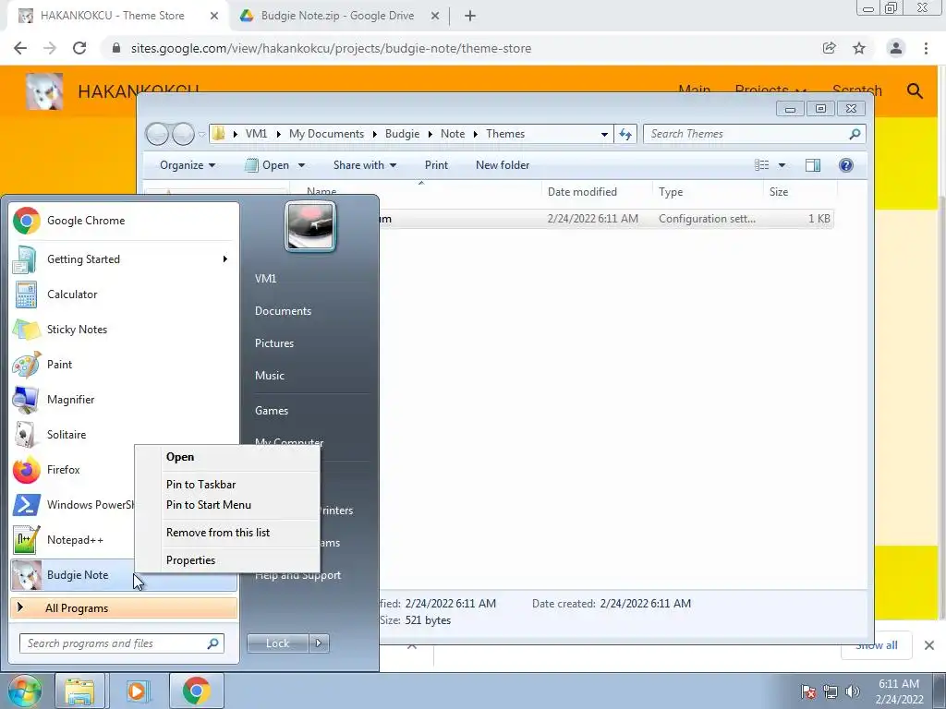Click the change view icon in Explorer
The height and width of the screenshot is (709, 946).
tap(762, 165)
